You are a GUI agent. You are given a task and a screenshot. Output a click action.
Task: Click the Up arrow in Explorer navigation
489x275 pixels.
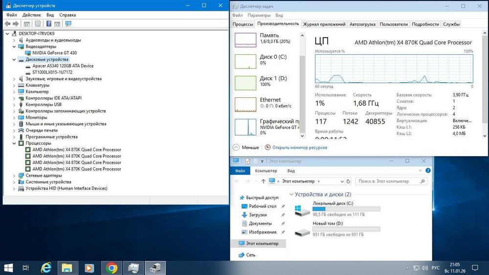(x=263, y=181)
